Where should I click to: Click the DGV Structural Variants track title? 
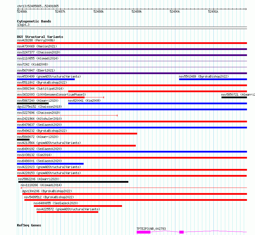pyautogui.click(x=40, y=37)
